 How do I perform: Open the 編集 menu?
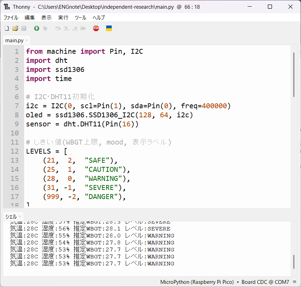pos(30,18)
